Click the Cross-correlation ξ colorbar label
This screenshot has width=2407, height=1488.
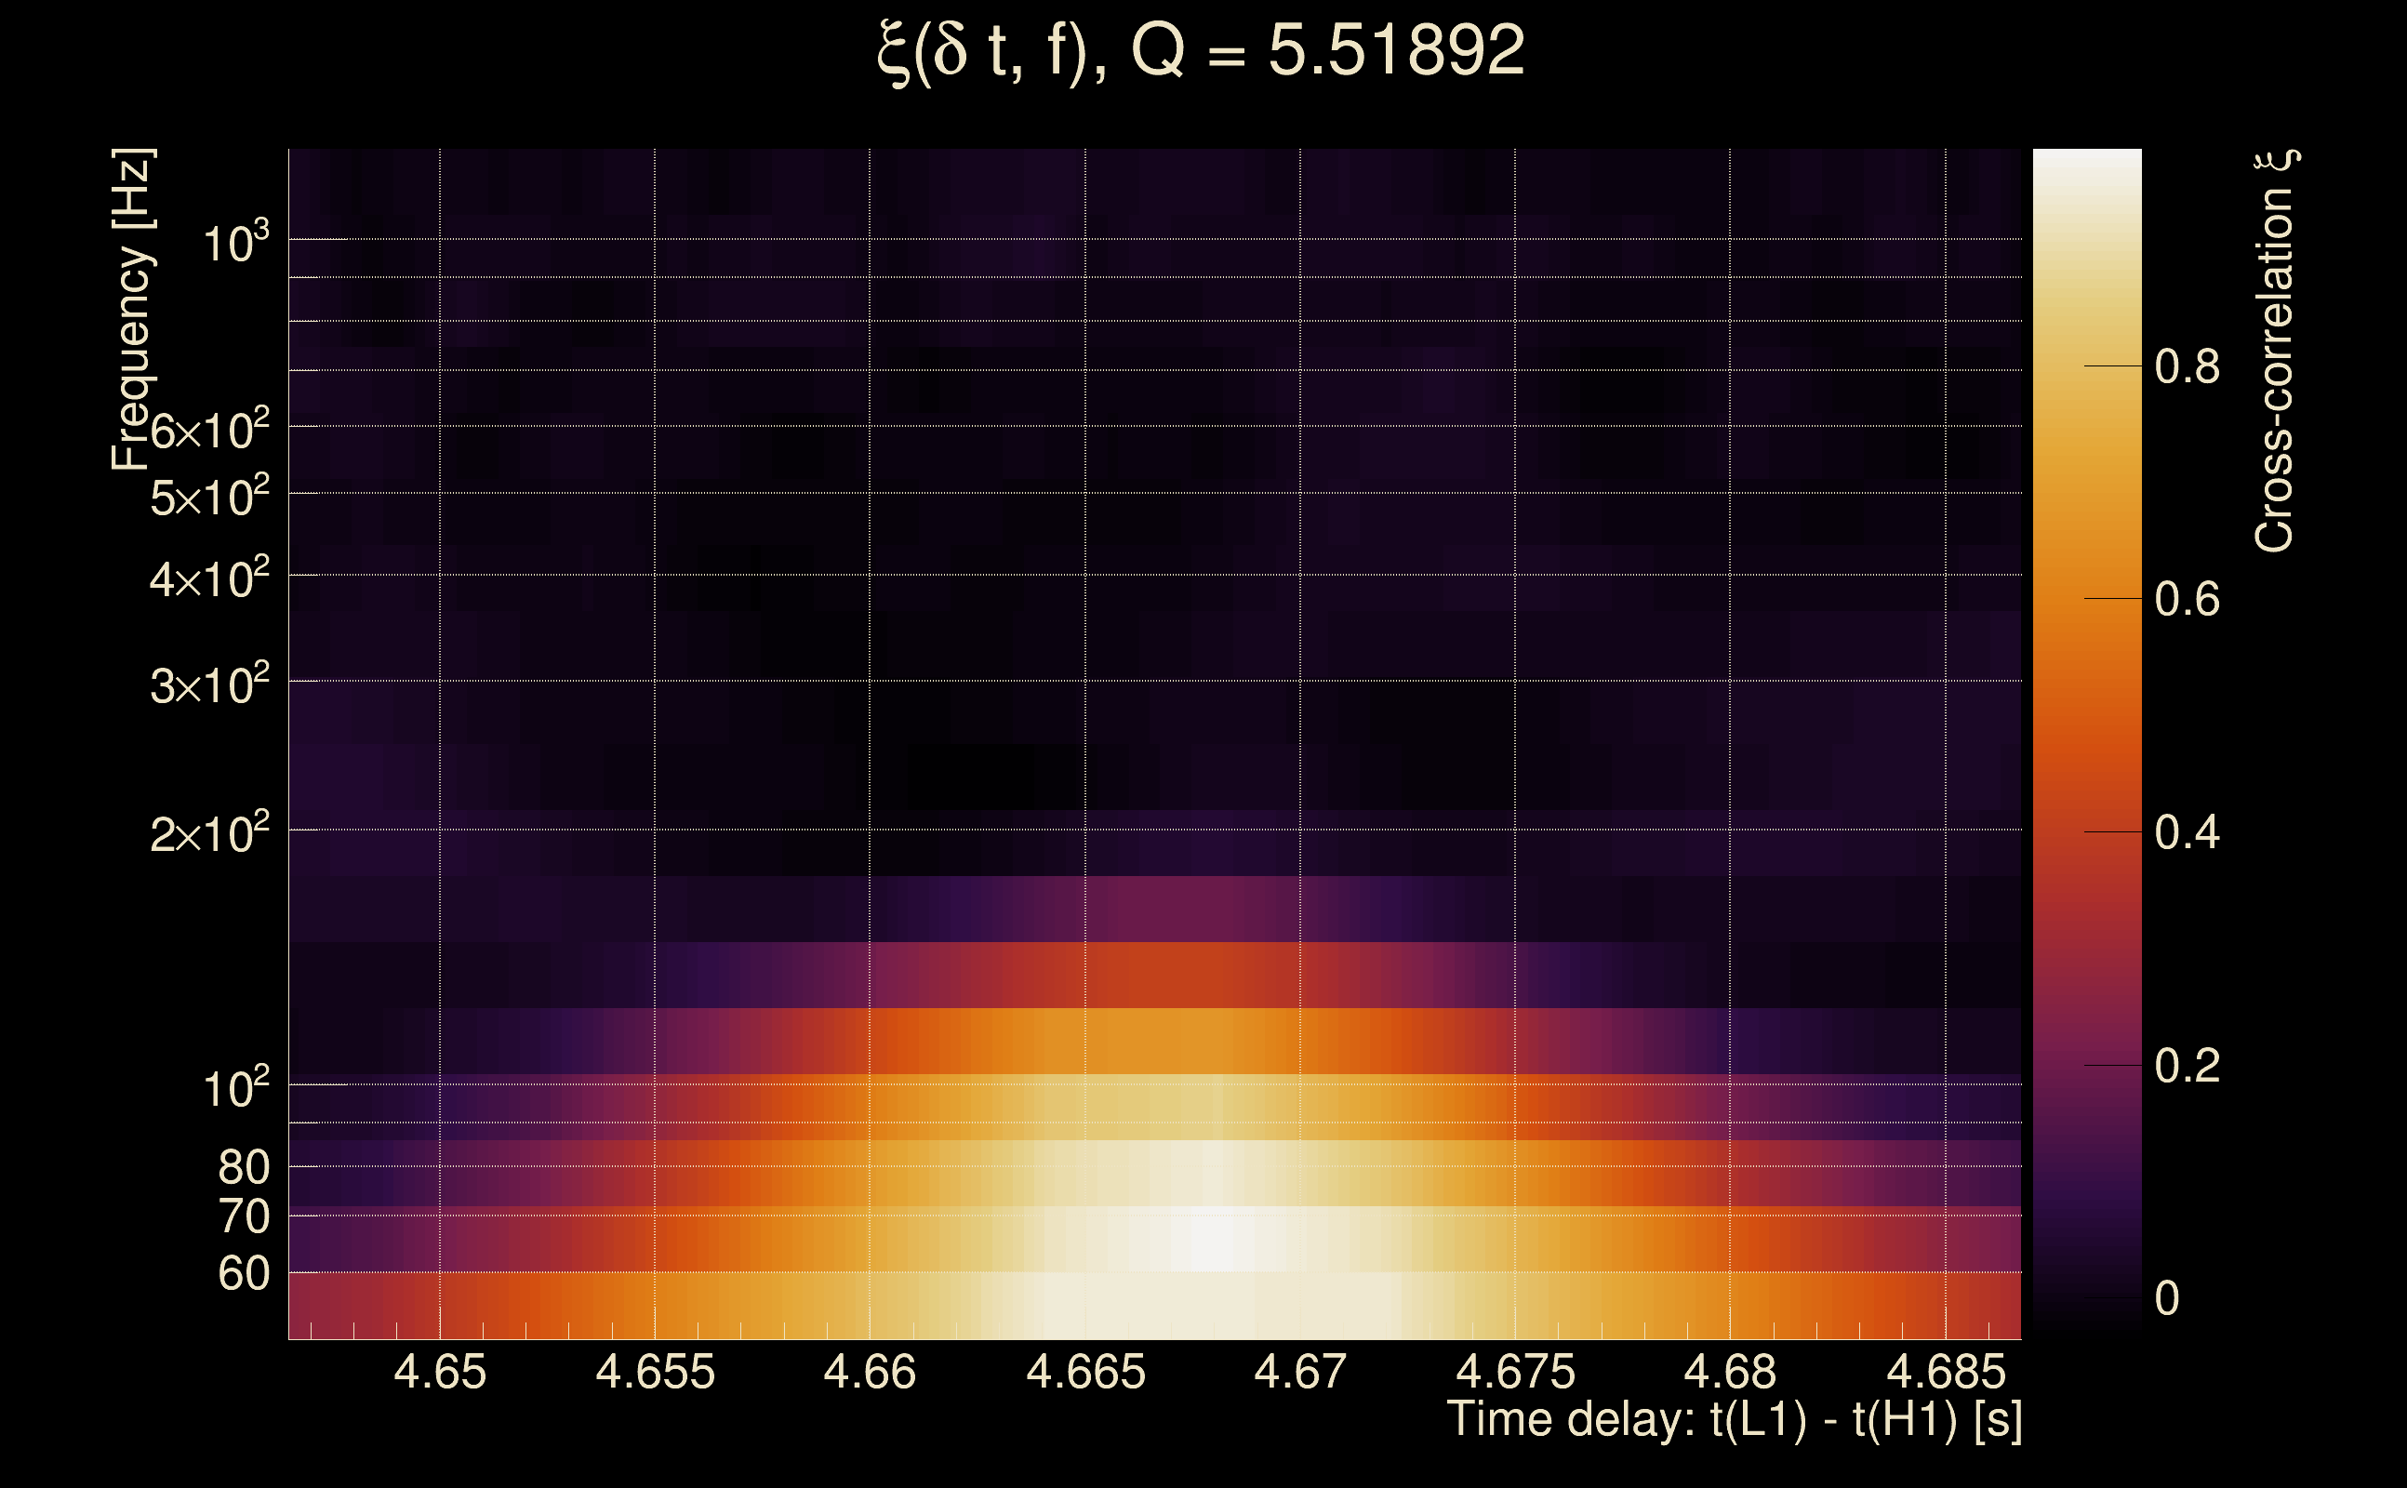coord(2275,352)
